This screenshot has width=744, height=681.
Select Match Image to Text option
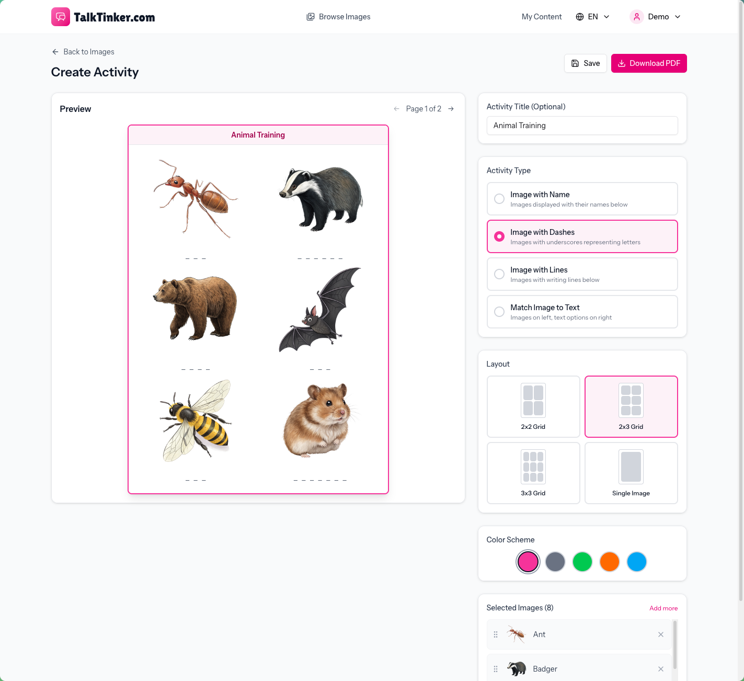click(582, 312)
